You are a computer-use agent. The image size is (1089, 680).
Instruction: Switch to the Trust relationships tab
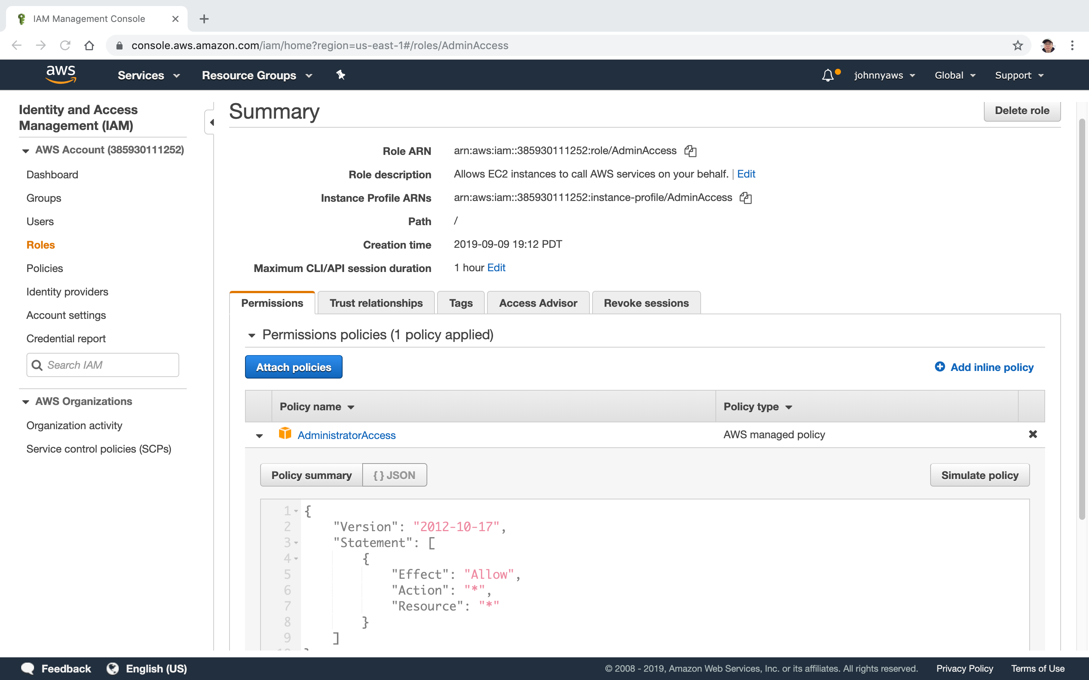[376, 303]
